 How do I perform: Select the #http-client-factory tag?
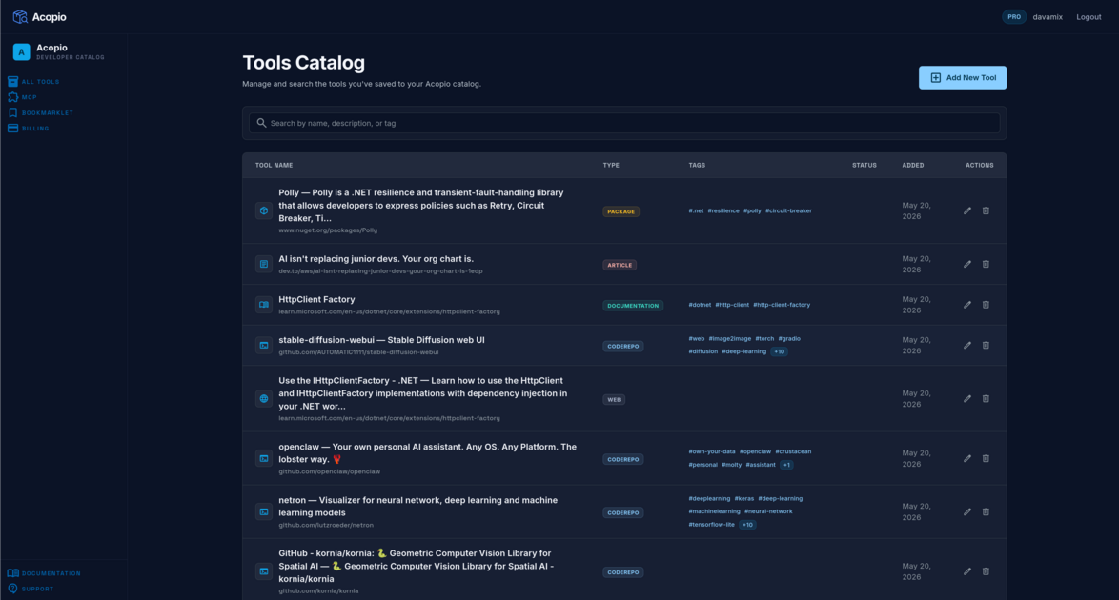pos(782,305)
